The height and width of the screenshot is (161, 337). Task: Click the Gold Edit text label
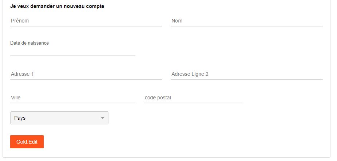coord(27,142)
